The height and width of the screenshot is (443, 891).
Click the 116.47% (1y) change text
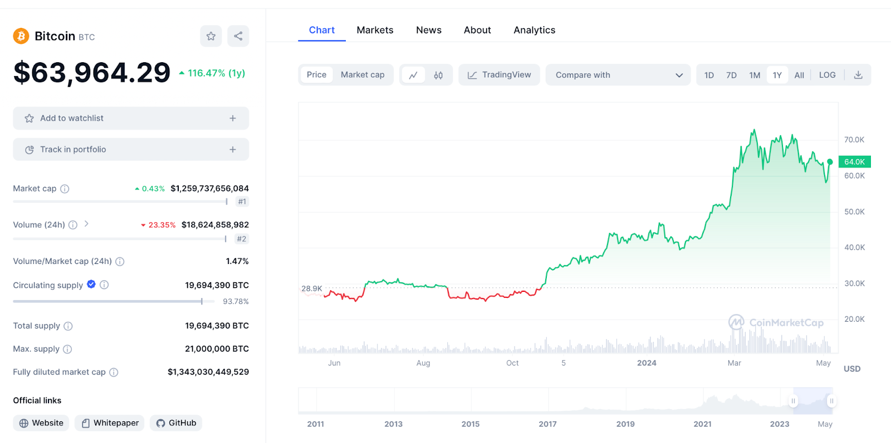(x=217, y=73)
